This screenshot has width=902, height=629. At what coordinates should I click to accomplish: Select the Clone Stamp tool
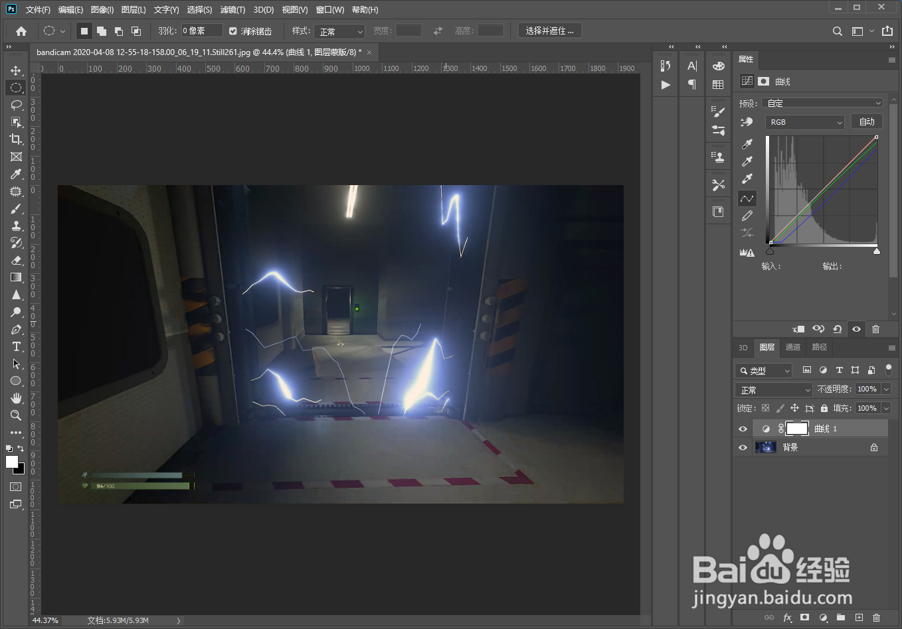tap(16, 226)
